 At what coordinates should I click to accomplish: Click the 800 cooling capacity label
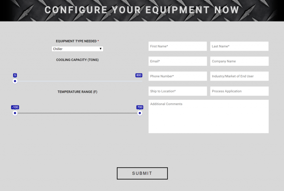[x=139, y=75]
